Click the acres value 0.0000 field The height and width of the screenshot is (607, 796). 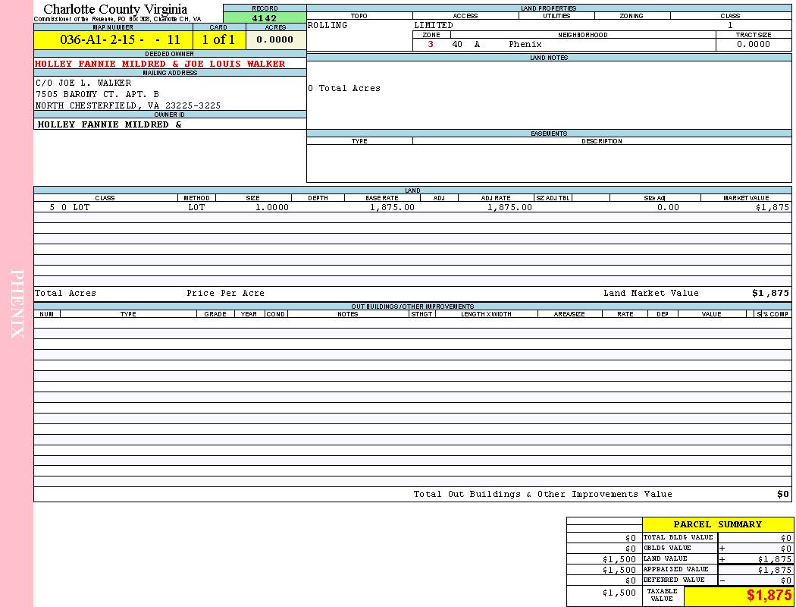pyautogui.click(x=275, y=39)
